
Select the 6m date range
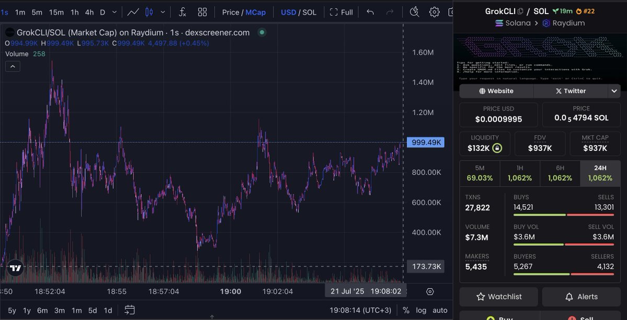pyautogui.click(x=42, y=311)
